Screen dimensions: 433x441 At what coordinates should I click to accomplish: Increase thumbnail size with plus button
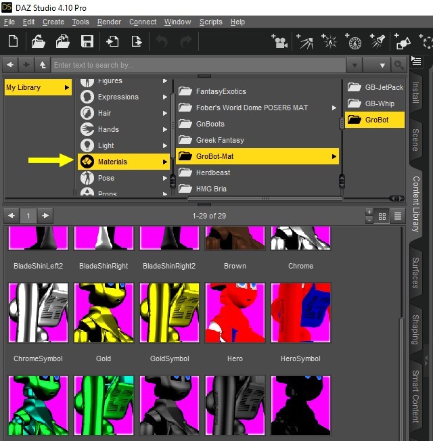pyautogui.click(x=369, y=212)
